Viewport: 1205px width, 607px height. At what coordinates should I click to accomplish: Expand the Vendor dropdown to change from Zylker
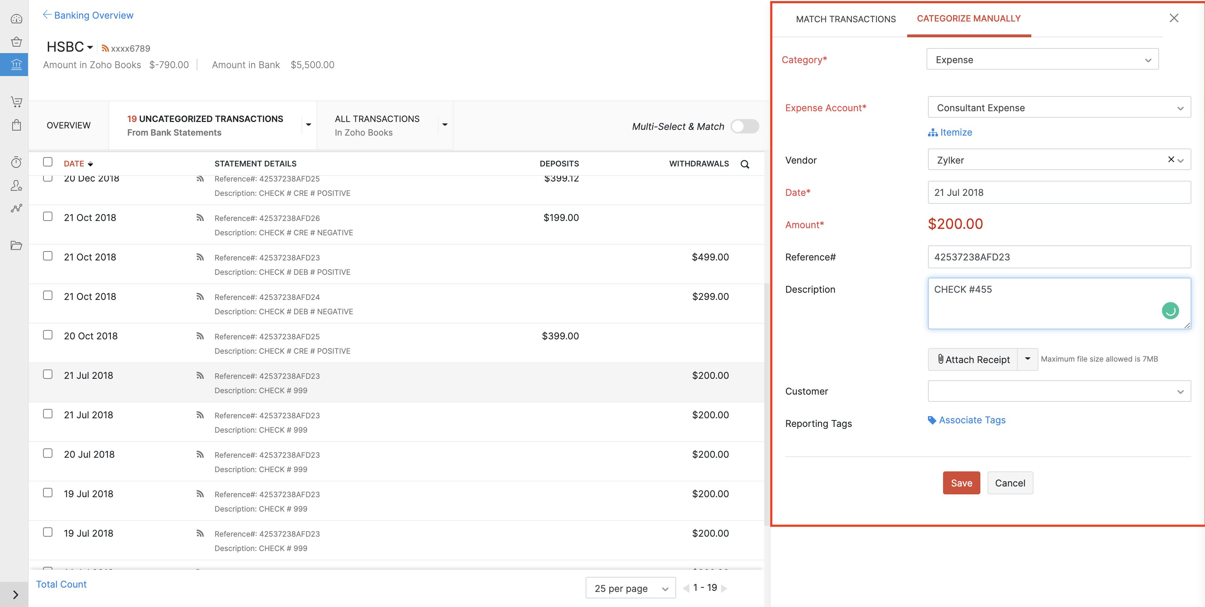pyautogui.click(x=1182, y=161)
